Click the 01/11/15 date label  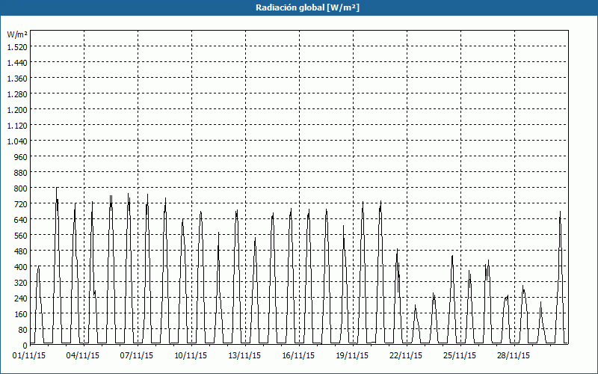point(29,356)
